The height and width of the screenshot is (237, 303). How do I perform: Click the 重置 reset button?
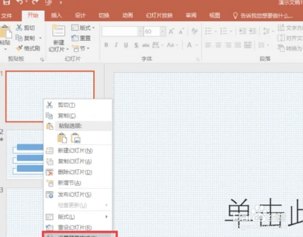(81, 38)
